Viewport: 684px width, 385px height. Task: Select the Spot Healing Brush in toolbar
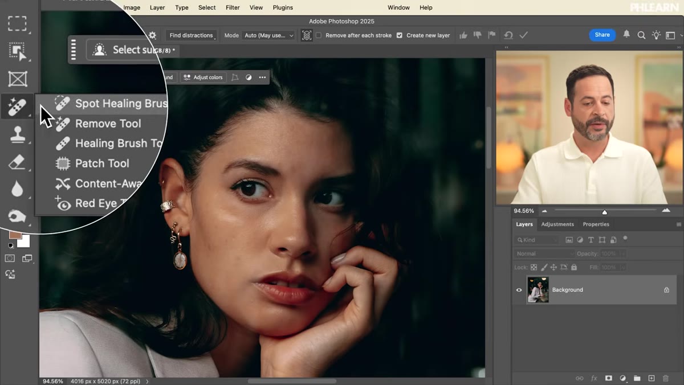tap(17, 106)
